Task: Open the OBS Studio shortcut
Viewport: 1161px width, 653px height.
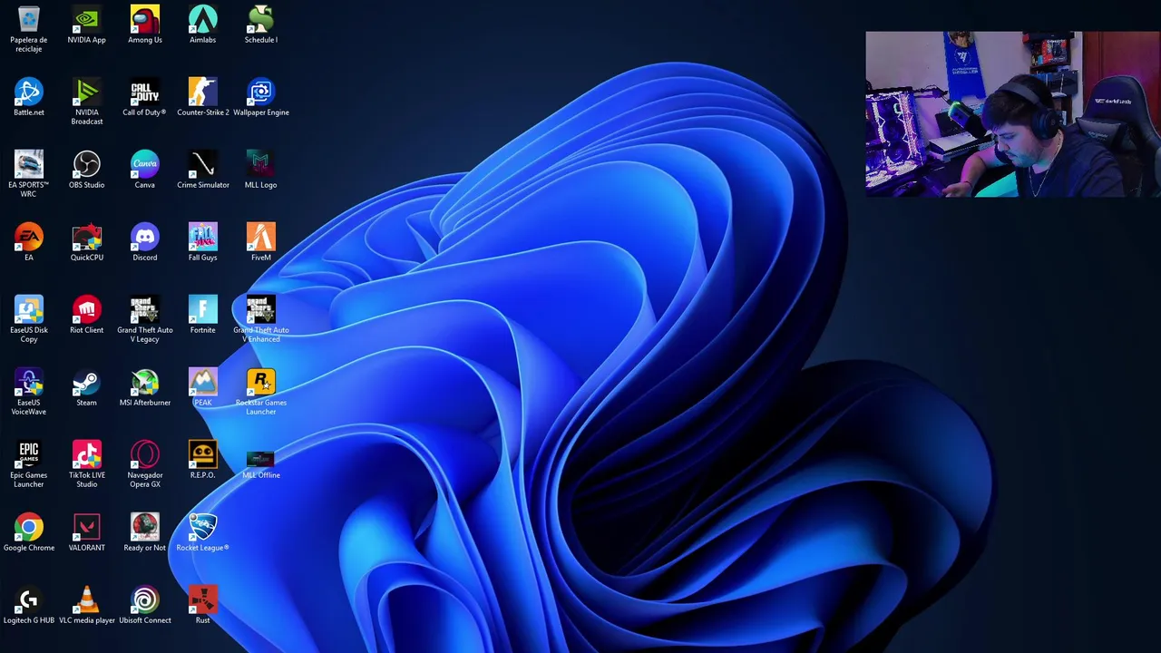Action: point(86,164)
